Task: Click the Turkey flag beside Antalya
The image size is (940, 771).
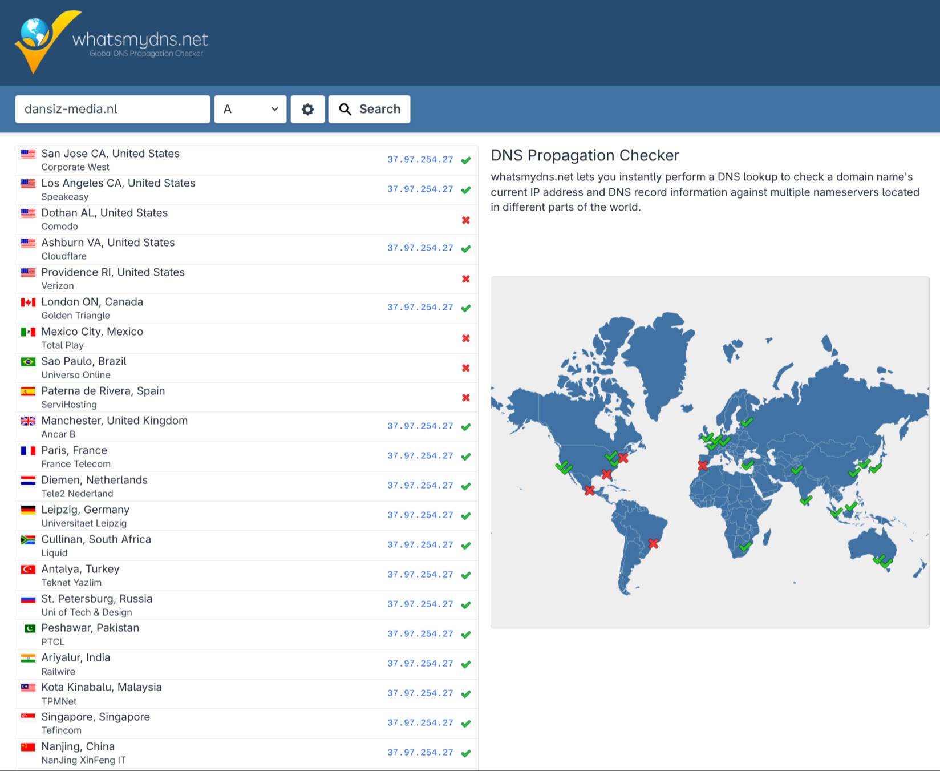Action: pyautogui.click(x=28, y=569)
